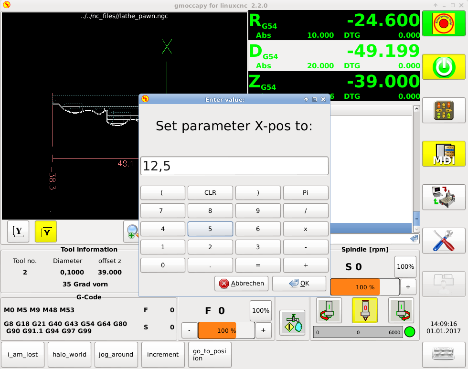Click the scrollbar up arrow in MDI history

point(416,109)
